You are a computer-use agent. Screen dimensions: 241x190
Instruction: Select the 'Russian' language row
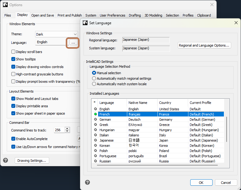pos(158,161)
